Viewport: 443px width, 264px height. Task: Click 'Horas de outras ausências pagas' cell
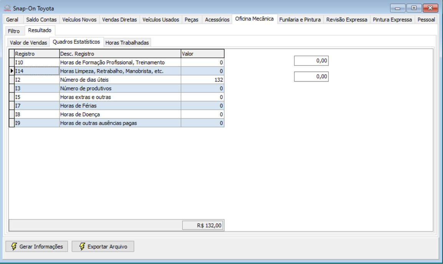120,123
